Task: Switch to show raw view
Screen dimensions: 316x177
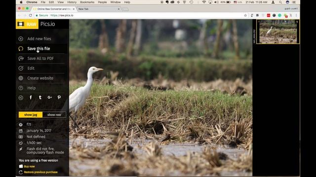Action: (x=54, y=115)
